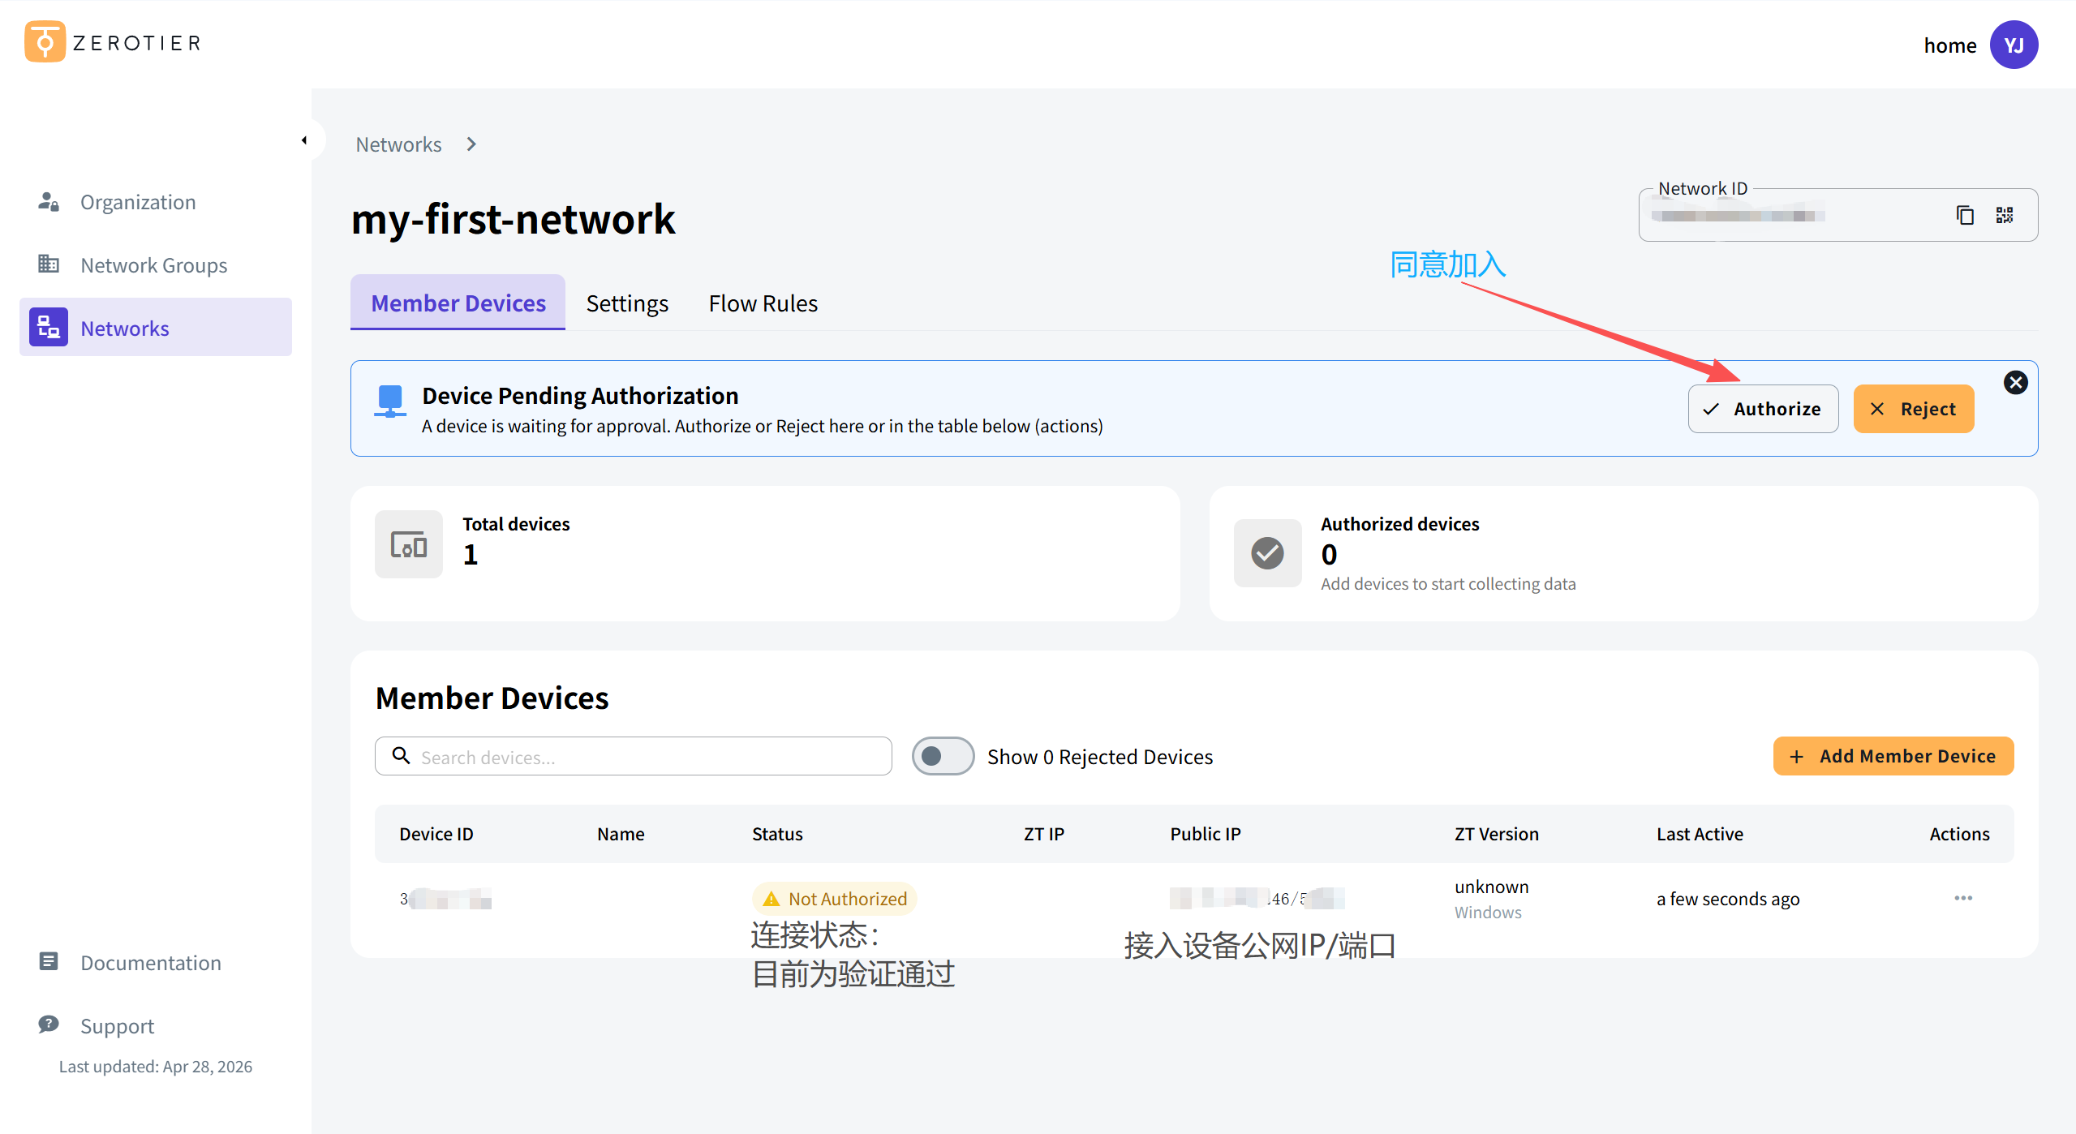The image size is (2076, 1134).
Task: Click the home organization label
Action: click(1949, 45)
